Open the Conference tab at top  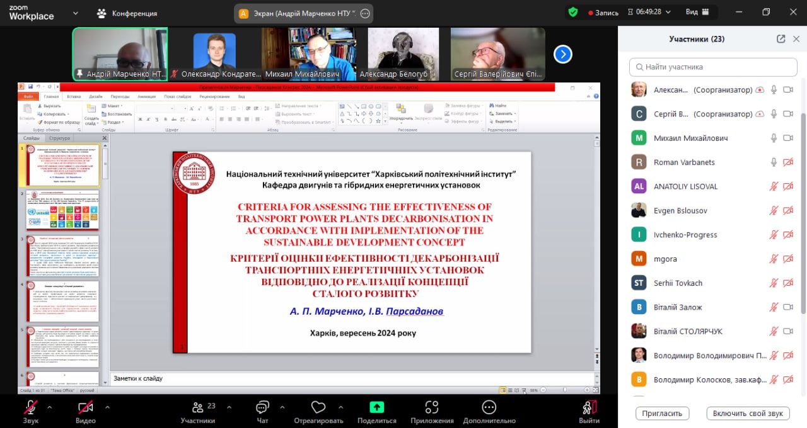(127, 13)
